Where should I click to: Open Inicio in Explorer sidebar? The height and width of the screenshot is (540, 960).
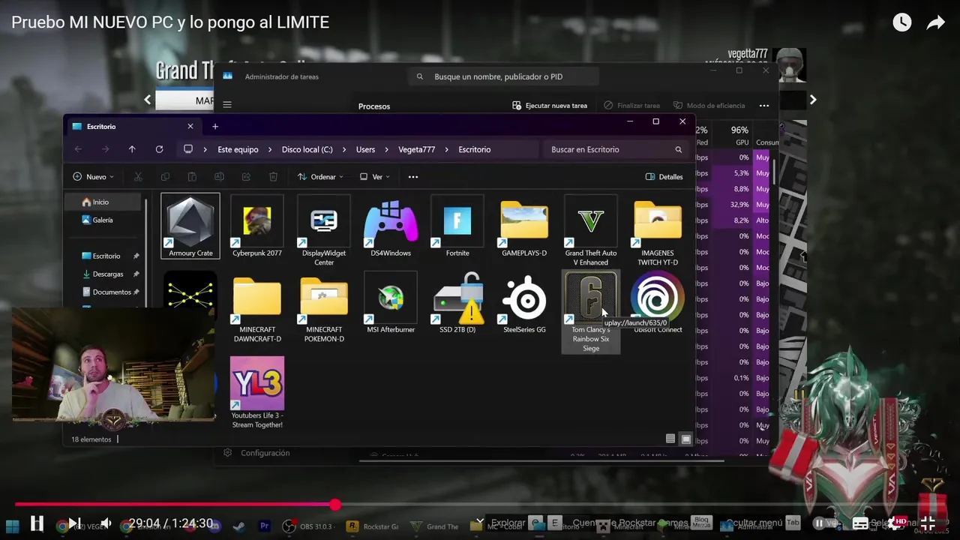point(103,202)
